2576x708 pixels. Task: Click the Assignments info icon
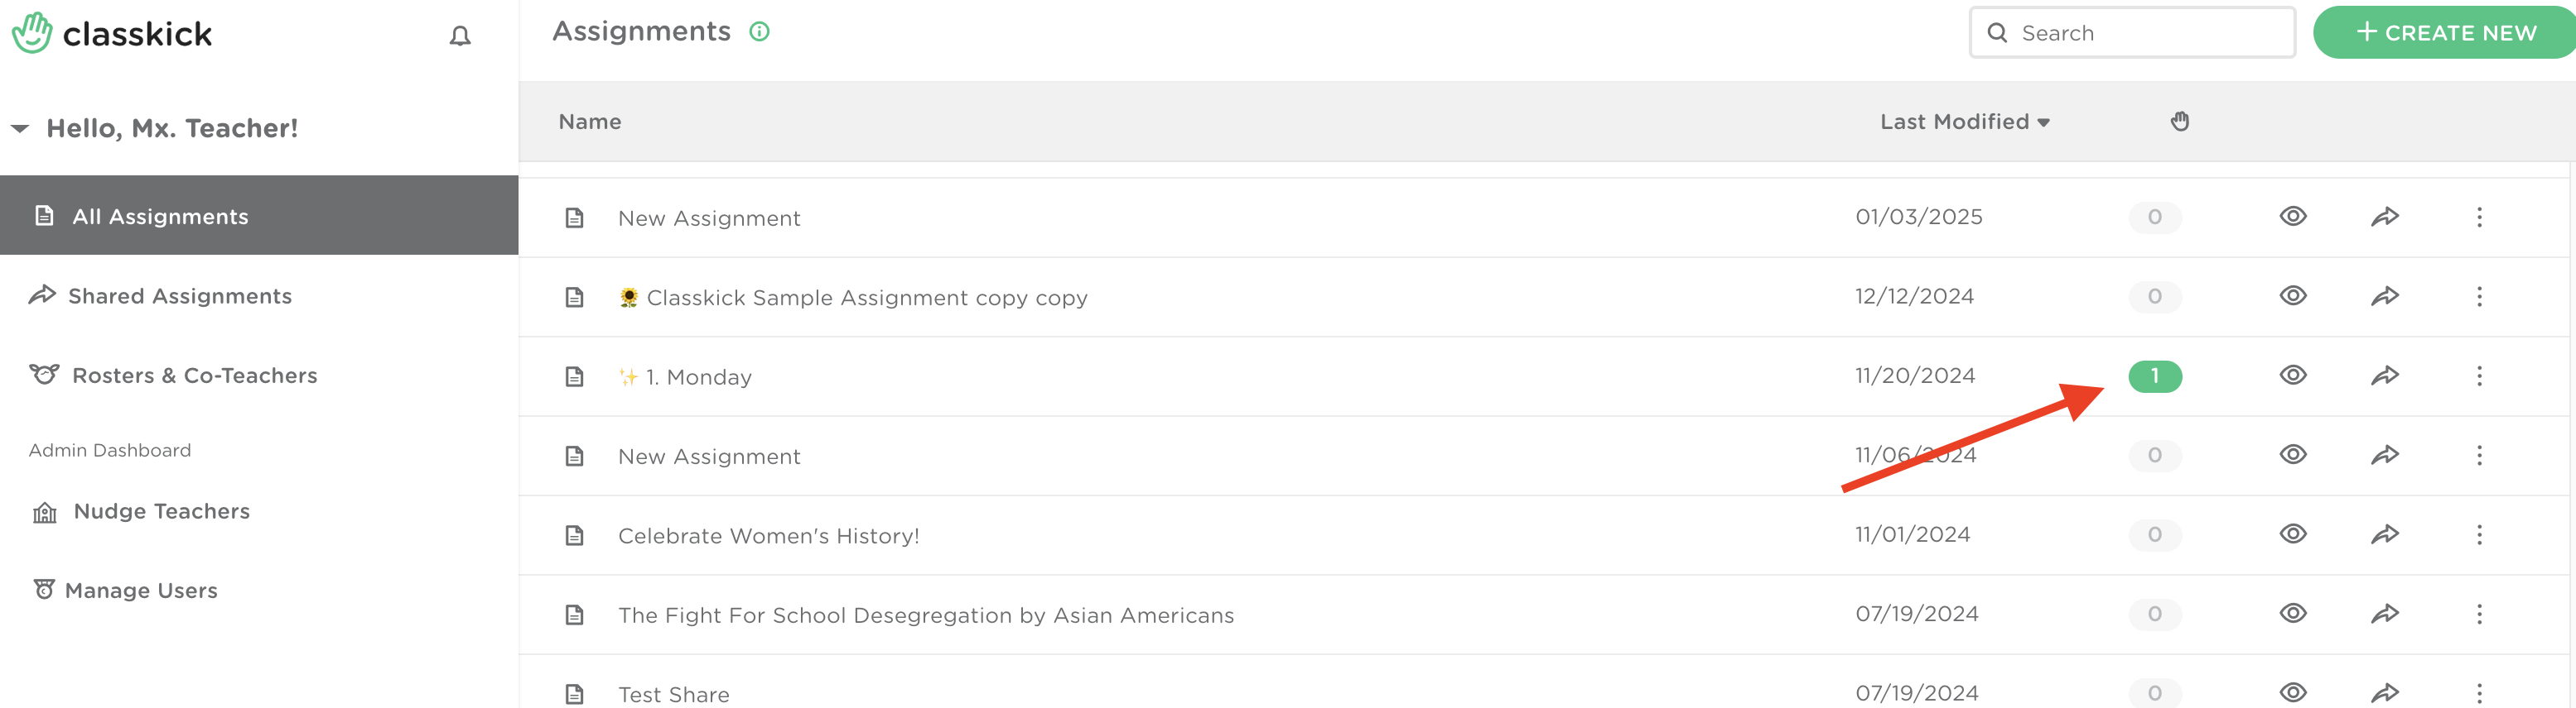pyautogui.click(x=759, y=32)
